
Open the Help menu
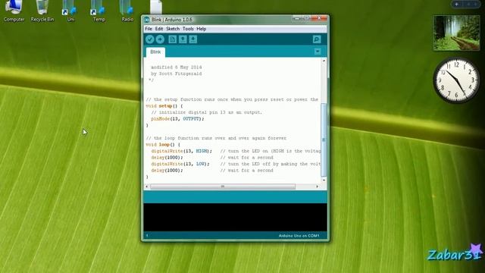click(x=202, y=29)
